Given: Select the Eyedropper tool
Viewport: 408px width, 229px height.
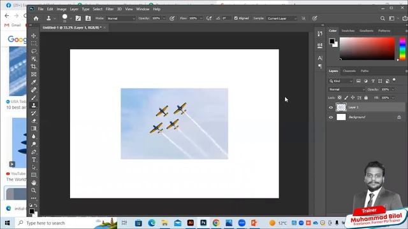Looking at the screenshot, I should 34,82.
